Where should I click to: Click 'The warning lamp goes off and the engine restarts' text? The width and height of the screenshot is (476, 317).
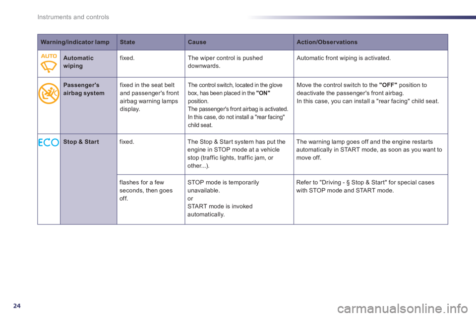point(364,142)
